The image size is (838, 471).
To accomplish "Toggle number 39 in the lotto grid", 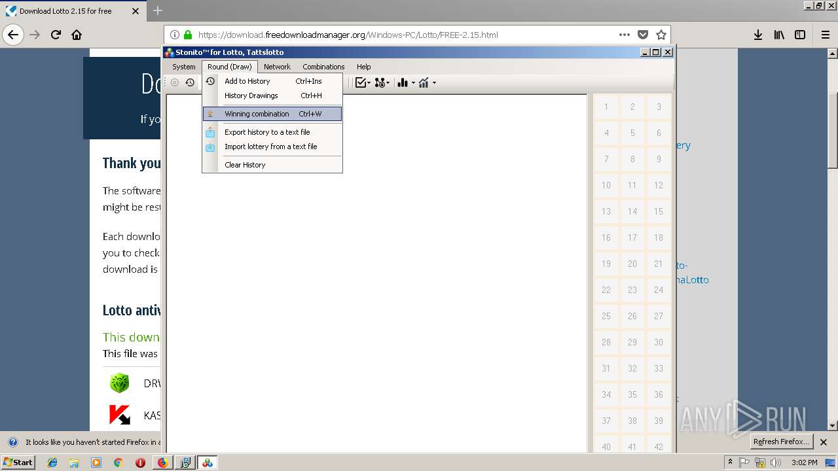I will 659,421.
